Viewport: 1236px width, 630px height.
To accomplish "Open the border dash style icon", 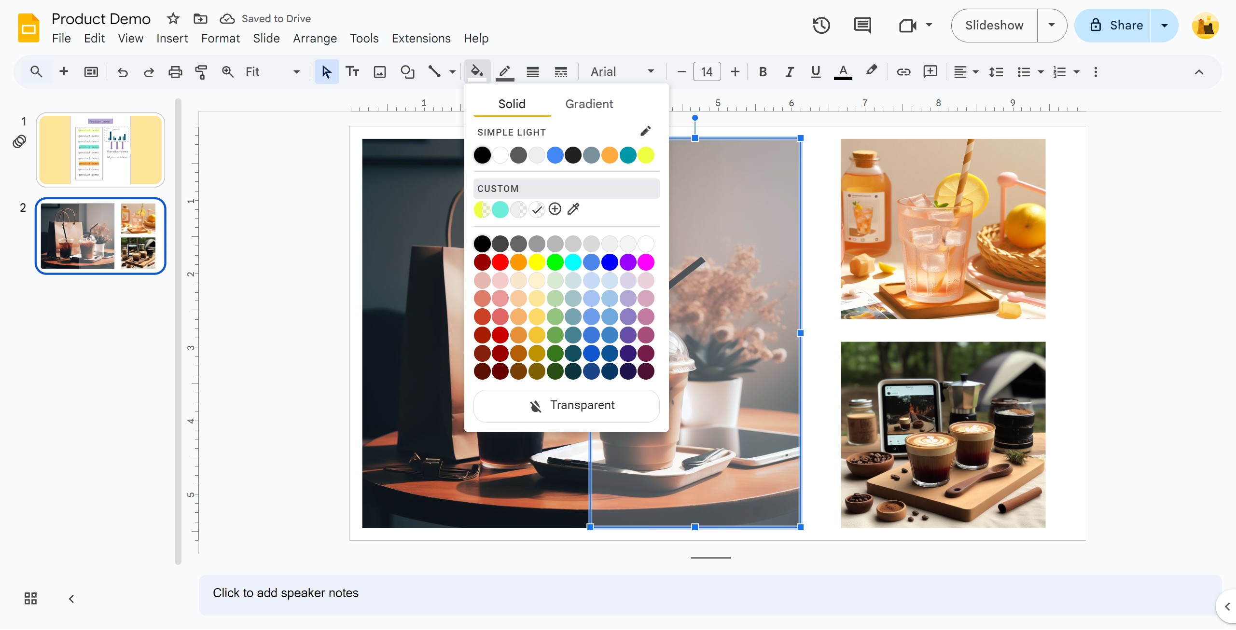I will pos(560,72).
